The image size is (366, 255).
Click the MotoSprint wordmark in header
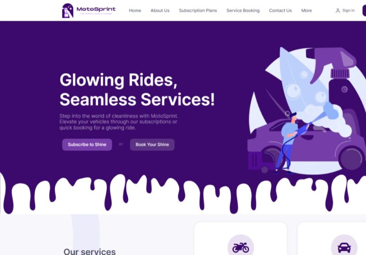96,9
